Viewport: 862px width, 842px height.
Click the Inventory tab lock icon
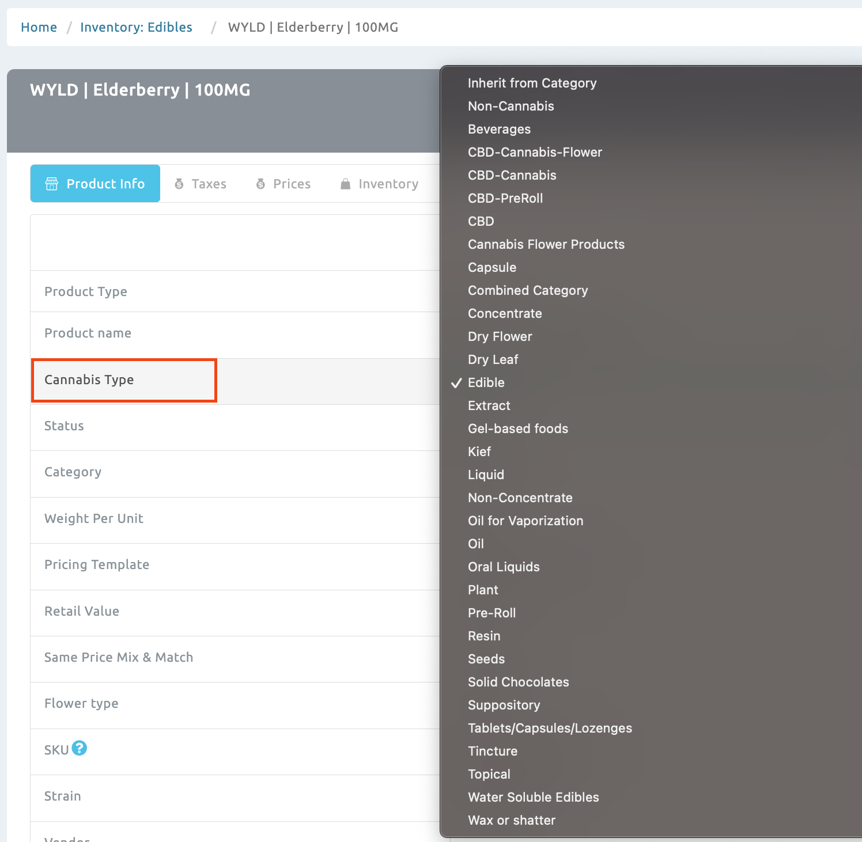[x=346, y=184]
